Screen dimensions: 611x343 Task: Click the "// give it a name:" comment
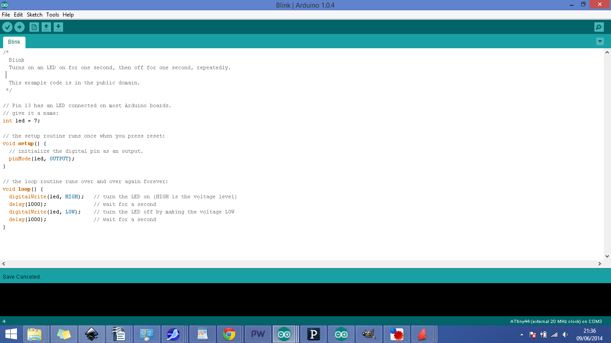30,113
